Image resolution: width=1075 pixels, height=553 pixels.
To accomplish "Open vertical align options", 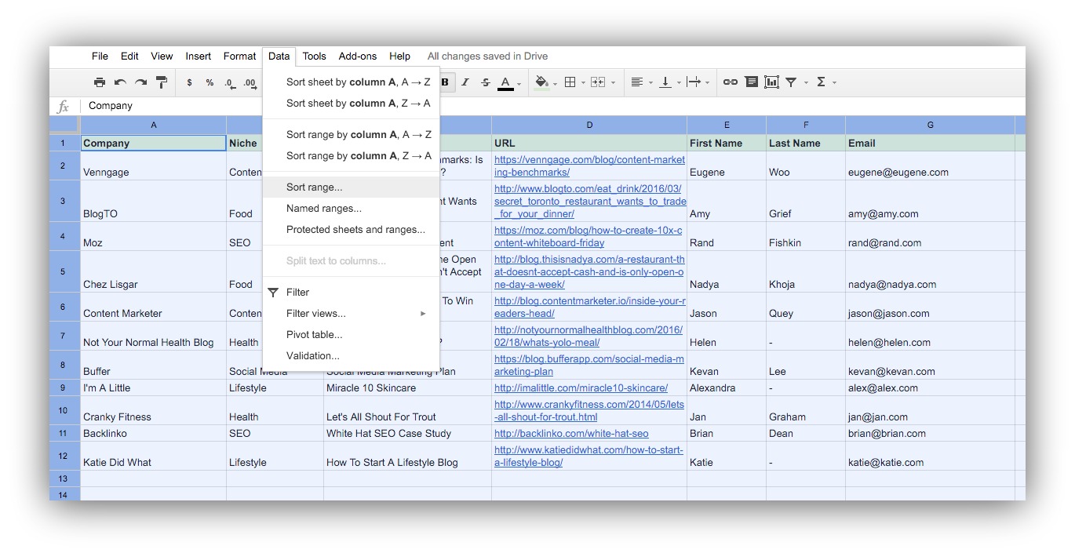I will tap(665, 82).
